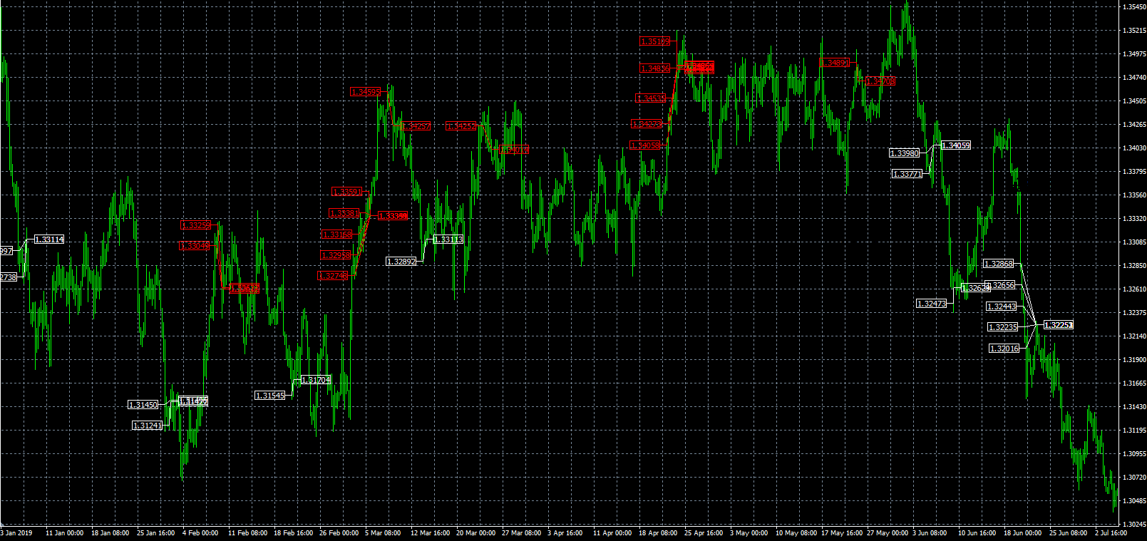
Task: Click 1.31195 on the price axis
Action: point(1133,431)
